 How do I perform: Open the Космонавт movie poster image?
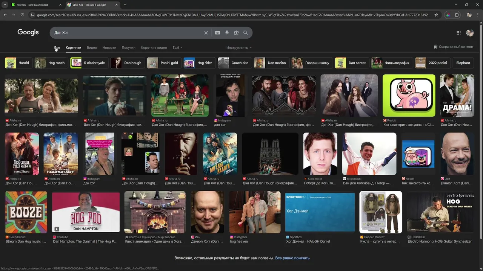tap(61, 154)
